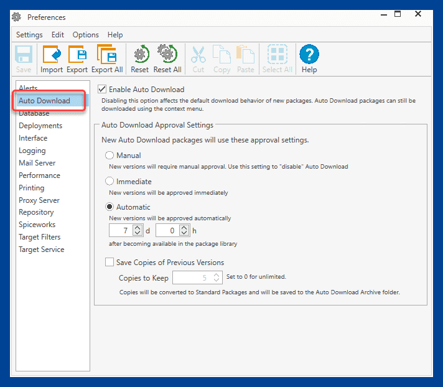Increase Copies to Keep spinner value
This screenshot has height=387, width=443.
pos(217,274)
